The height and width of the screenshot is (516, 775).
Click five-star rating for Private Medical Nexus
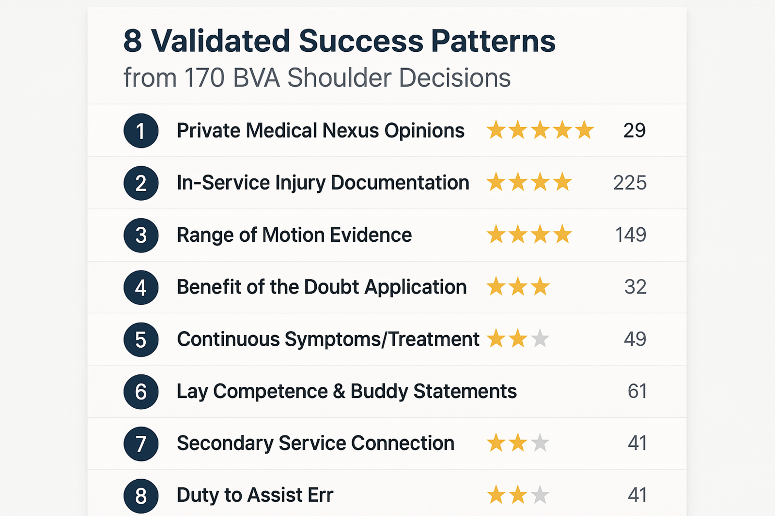(x=540, y=131)
